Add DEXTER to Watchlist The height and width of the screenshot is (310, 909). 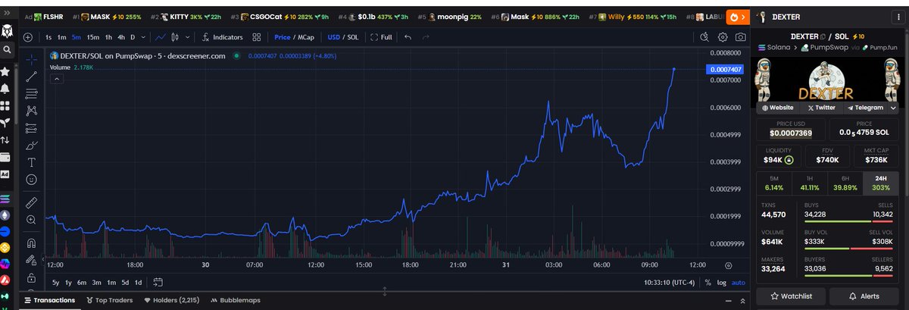(x=791, y=296)
